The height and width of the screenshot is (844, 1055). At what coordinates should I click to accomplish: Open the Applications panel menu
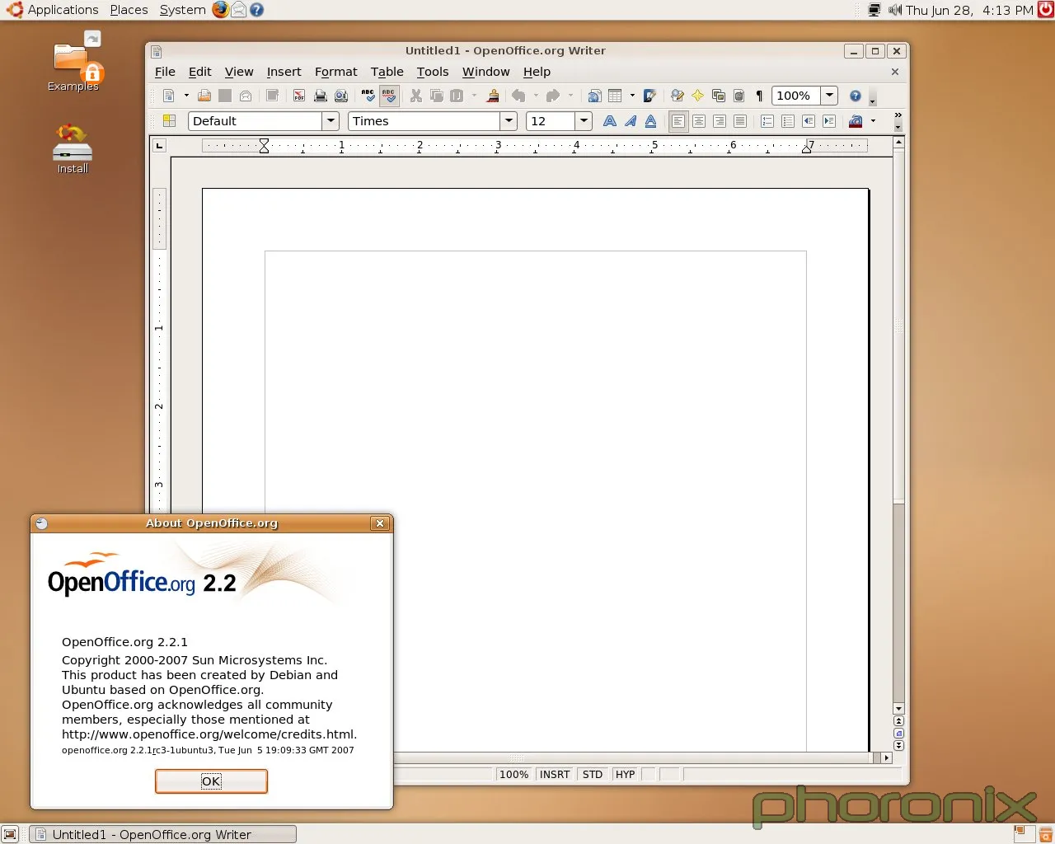53,10
